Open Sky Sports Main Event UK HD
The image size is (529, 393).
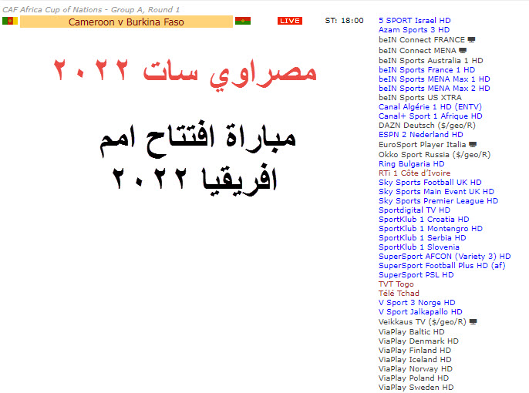point(436,191)
